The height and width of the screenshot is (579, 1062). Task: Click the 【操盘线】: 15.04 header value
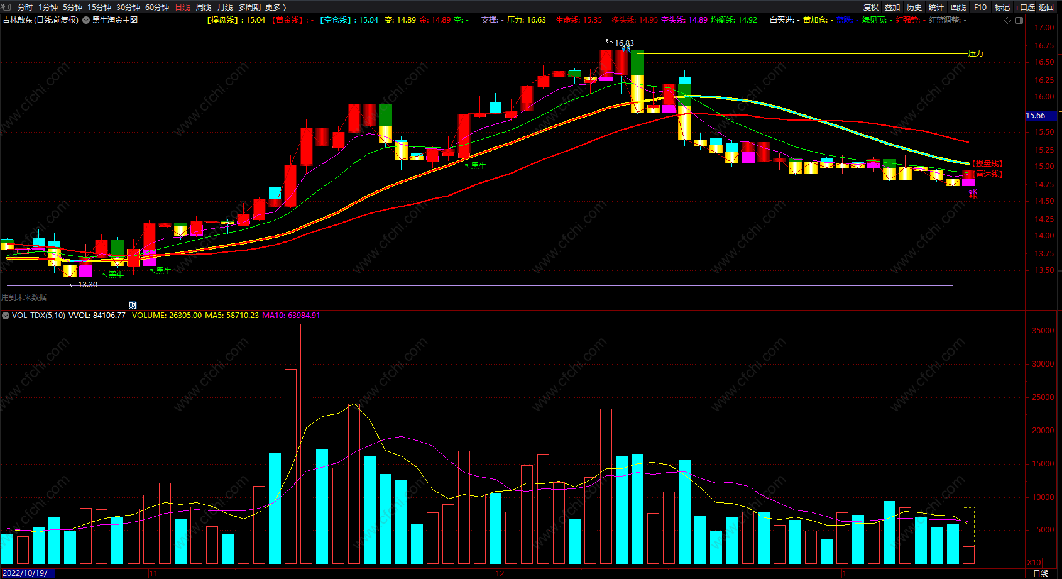(236, 20)
